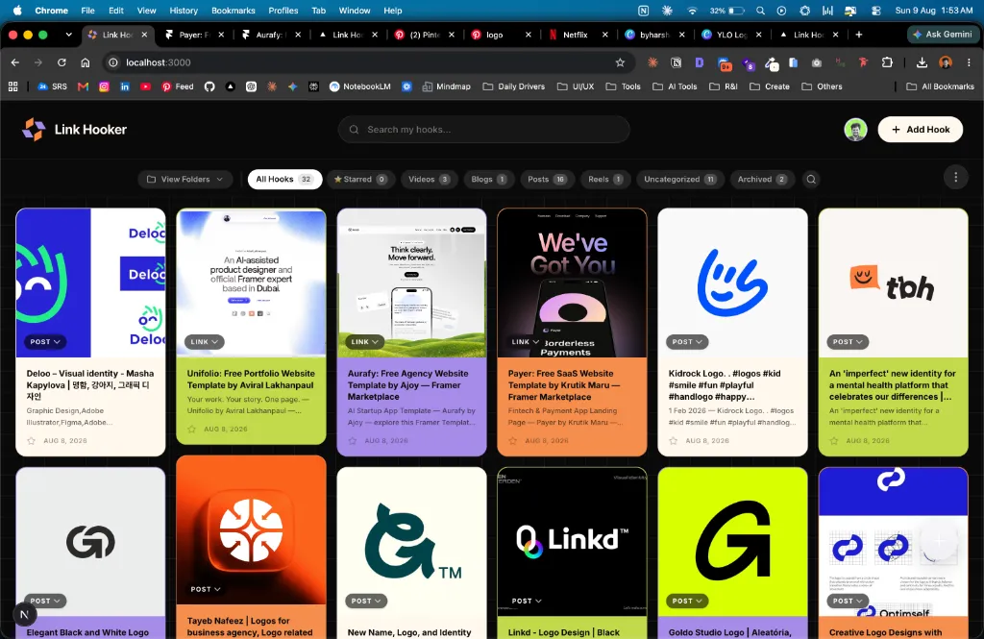Click the Next.js dev indicator badge

point(24,615)
